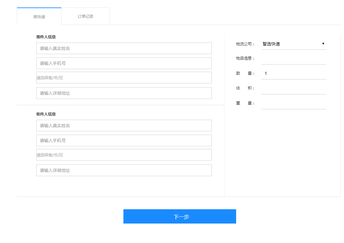Viewport: 344px width, 243px height.
Task: Click recipient's detailed address field
Action: pyautogui.click(x=124, y=170)
